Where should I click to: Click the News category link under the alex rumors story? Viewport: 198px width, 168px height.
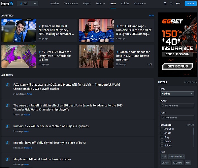click(26, 131)
